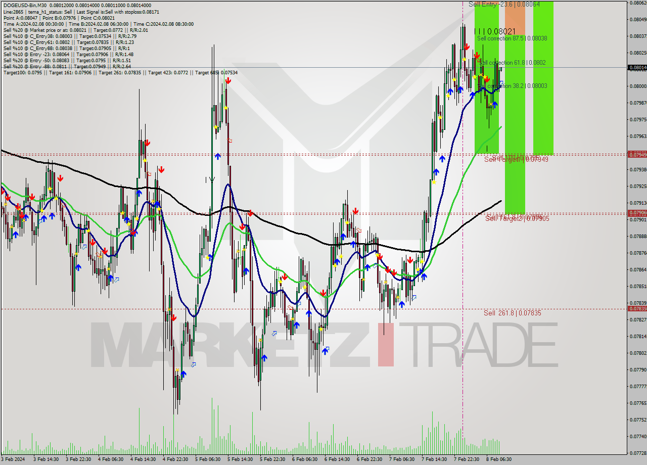Screen dimensions: 647x465
Task: Click the 0.07864 price axis value
Action: point(637,269)
